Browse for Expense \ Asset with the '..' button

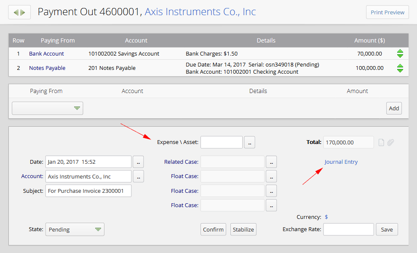click(x=249, y=143)
